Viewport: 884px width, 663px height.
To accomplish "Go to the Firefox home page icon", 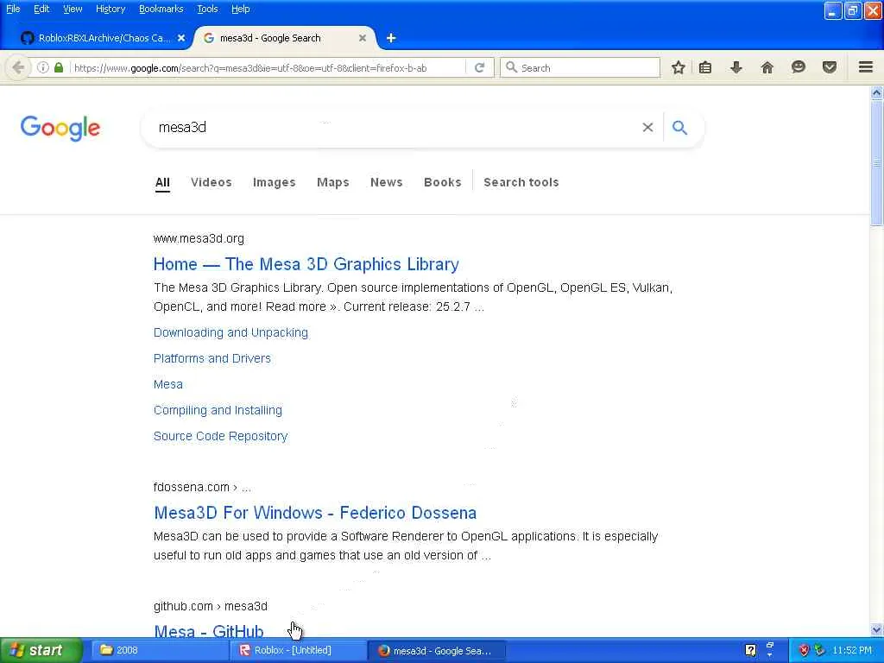I will 767,67.
